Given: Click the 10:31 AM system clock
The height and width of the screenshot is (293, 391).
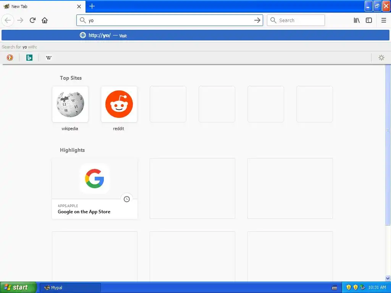Looking at the screenshot, I should [x=377, y=288].
